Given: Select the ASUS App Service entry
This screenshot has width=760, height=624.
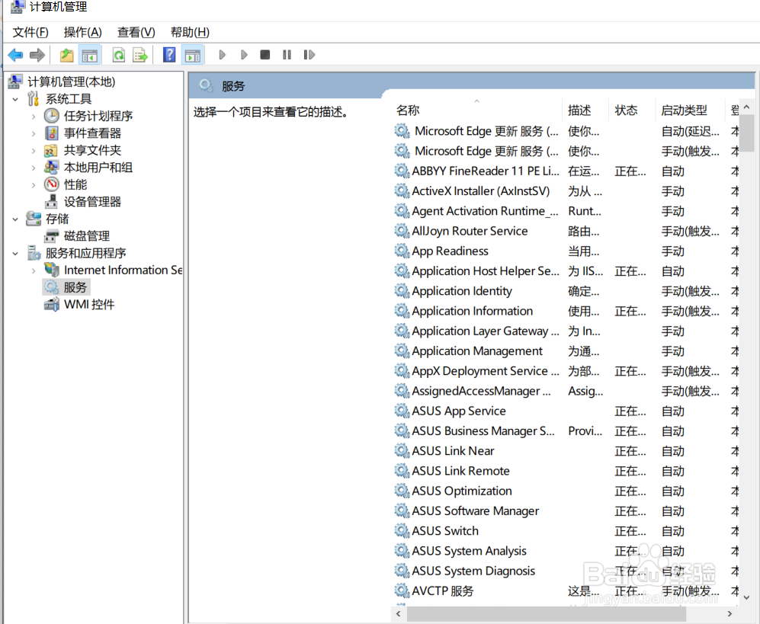Looking at the screenshot, I should [x=459, y=410].
